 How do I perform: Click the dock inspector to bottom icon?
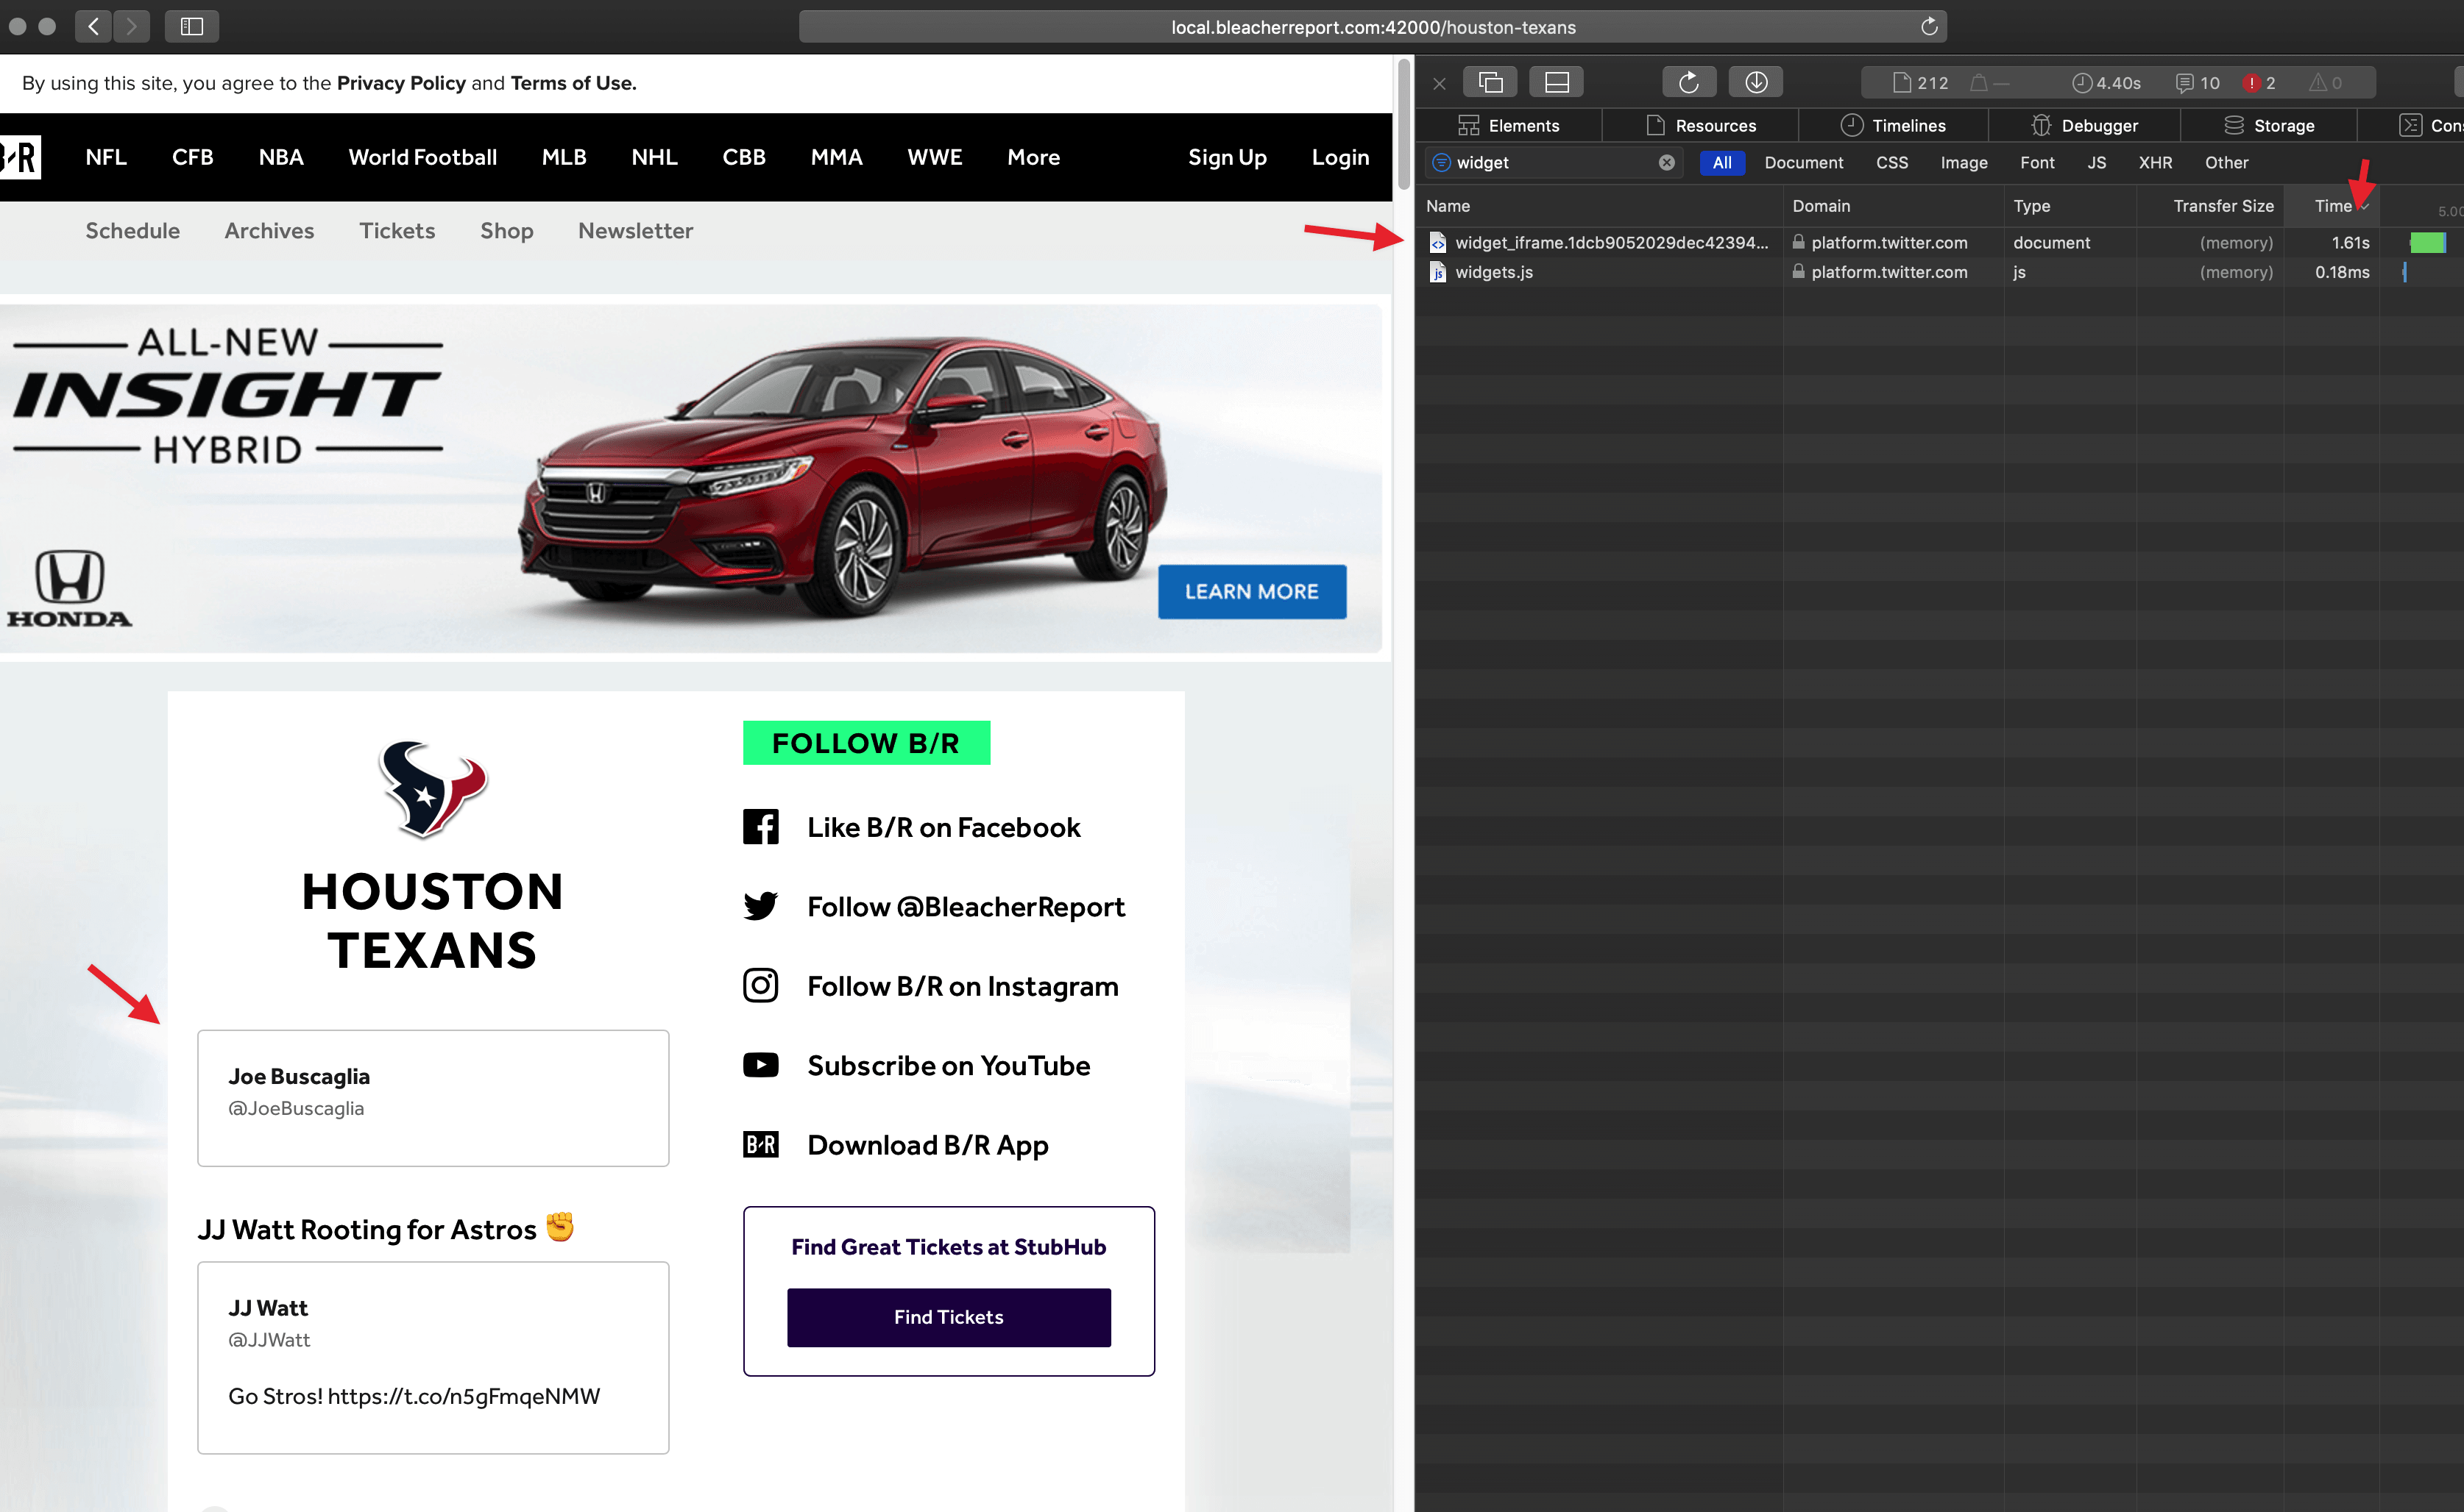(x=1557, y=82)
